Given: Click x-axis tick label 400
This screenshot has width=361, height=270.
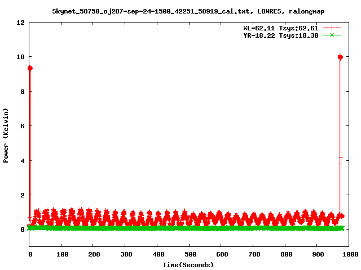Looking at the screenshot, I should (x=158, y=254).
